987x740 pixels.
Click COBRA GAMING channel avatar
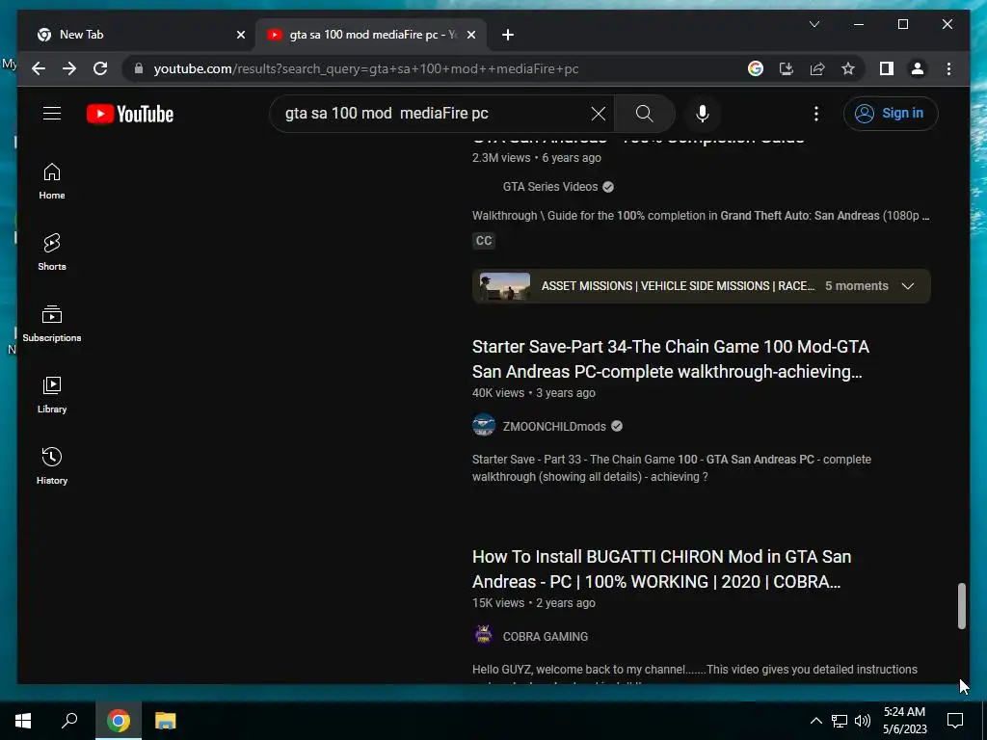click(484, 636)
